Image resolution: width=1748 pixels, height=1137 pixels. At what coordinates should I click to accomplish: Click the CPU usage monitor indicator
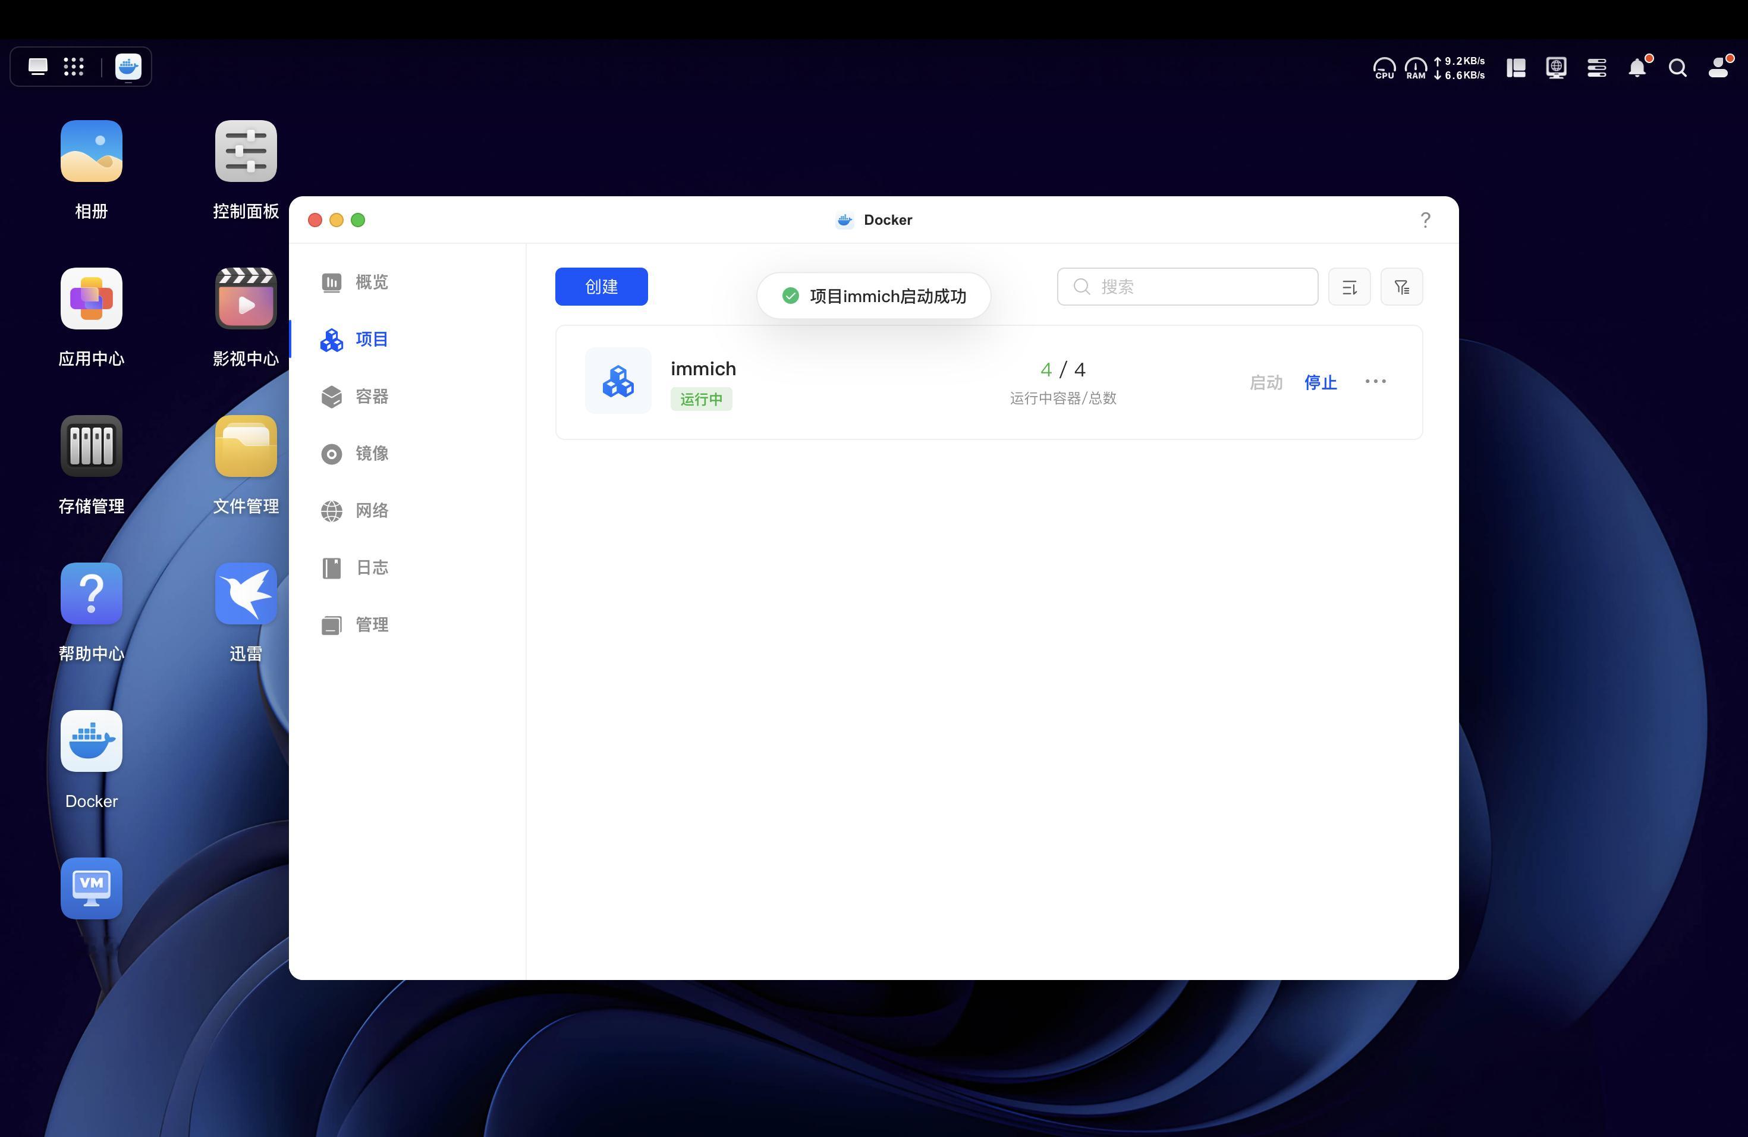pos(1384,68)
